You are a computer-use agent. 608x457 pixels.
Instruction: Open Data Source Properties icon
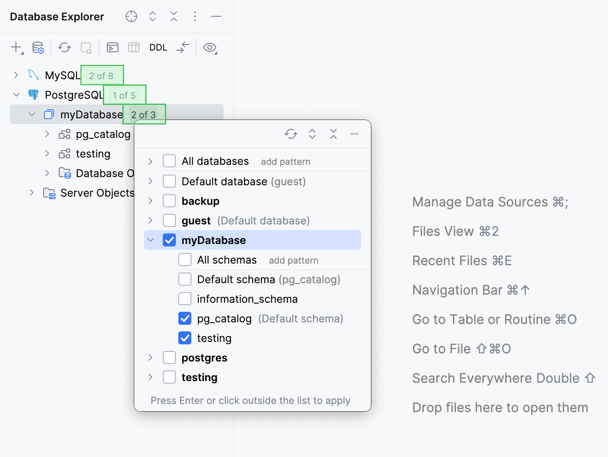click(38, 47)
